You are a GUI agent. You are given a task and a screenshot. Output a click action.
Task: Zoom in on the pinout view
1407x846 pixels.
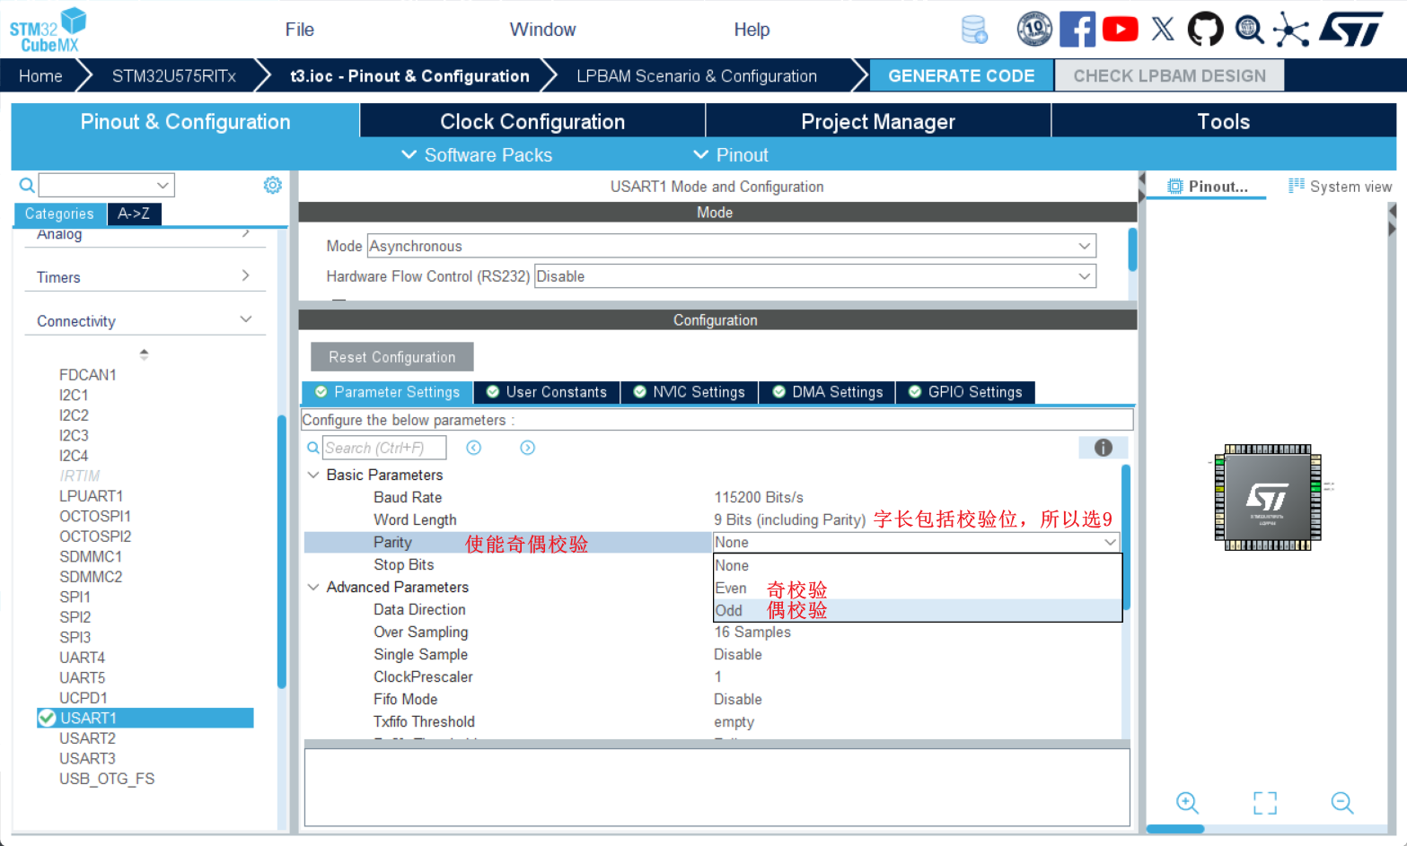pos(1187,802)
